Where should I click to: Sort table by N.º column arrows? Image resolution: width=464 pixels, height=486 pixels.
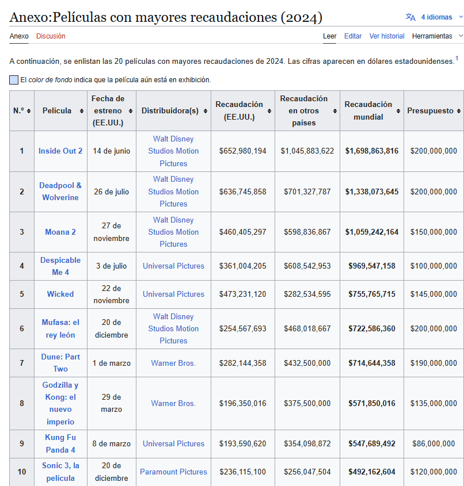(29, 111)
